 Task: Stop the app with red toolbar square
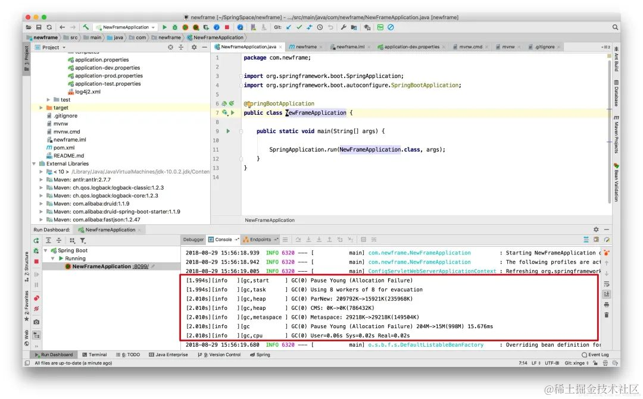coord(227,27)
